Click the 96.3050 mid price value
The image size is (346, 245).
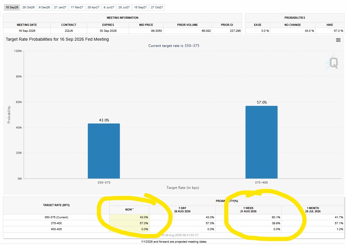click(x=157, y=31)
